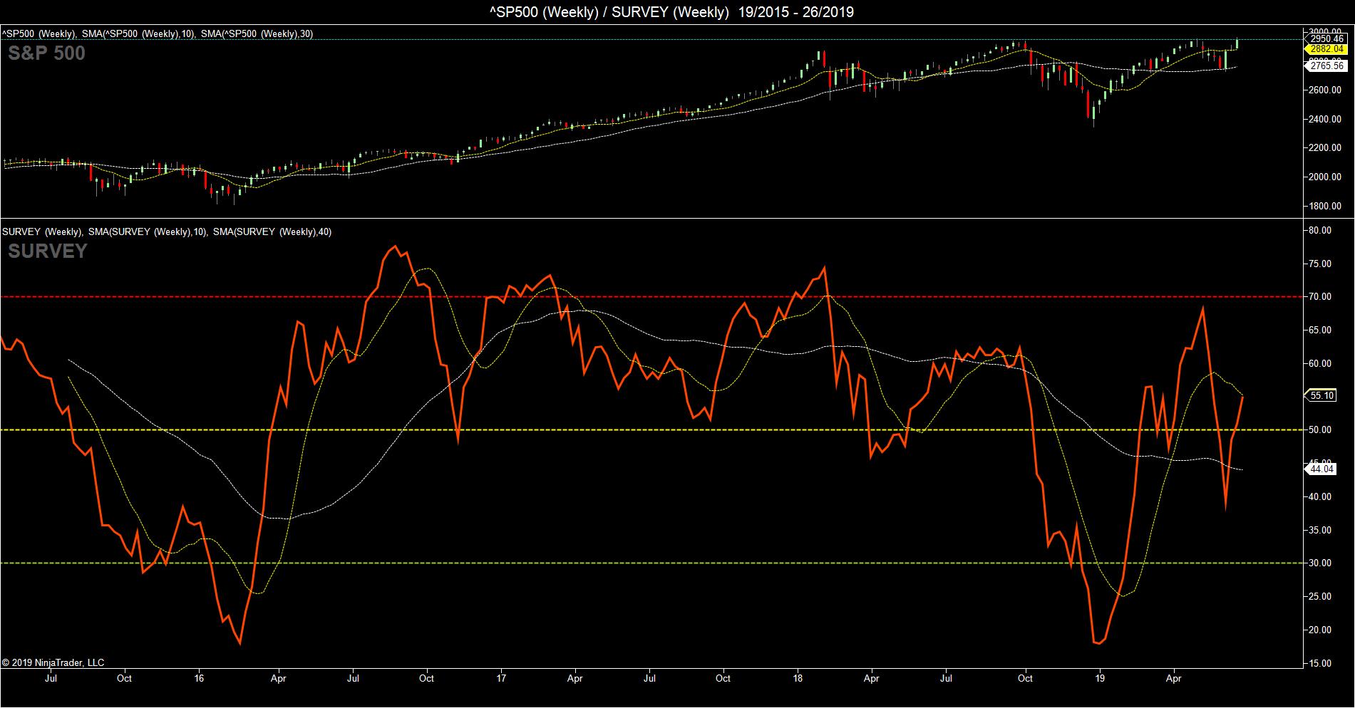The width and height of the screenshot is (1355, 708).
Task: Click the 2200.00 price axis label
Action: pyautogui.click(x=1326, y=148)
